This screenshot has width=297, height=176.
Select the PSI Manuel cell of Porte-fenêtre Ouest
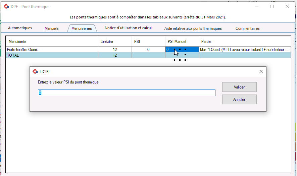coord(182,50)
